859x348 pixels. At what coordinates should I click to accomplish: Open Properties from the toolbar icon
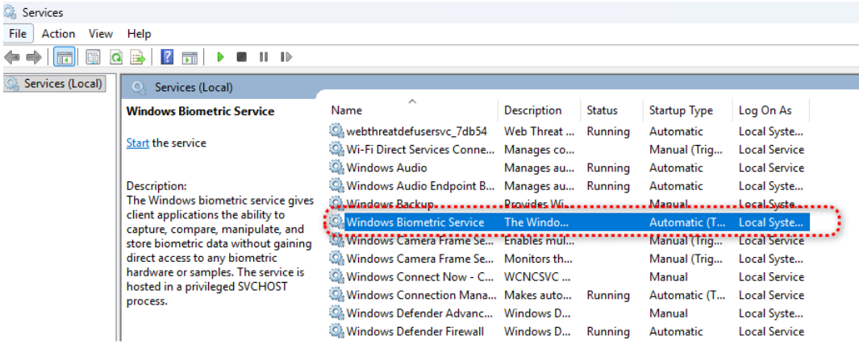tap(93, 57)
